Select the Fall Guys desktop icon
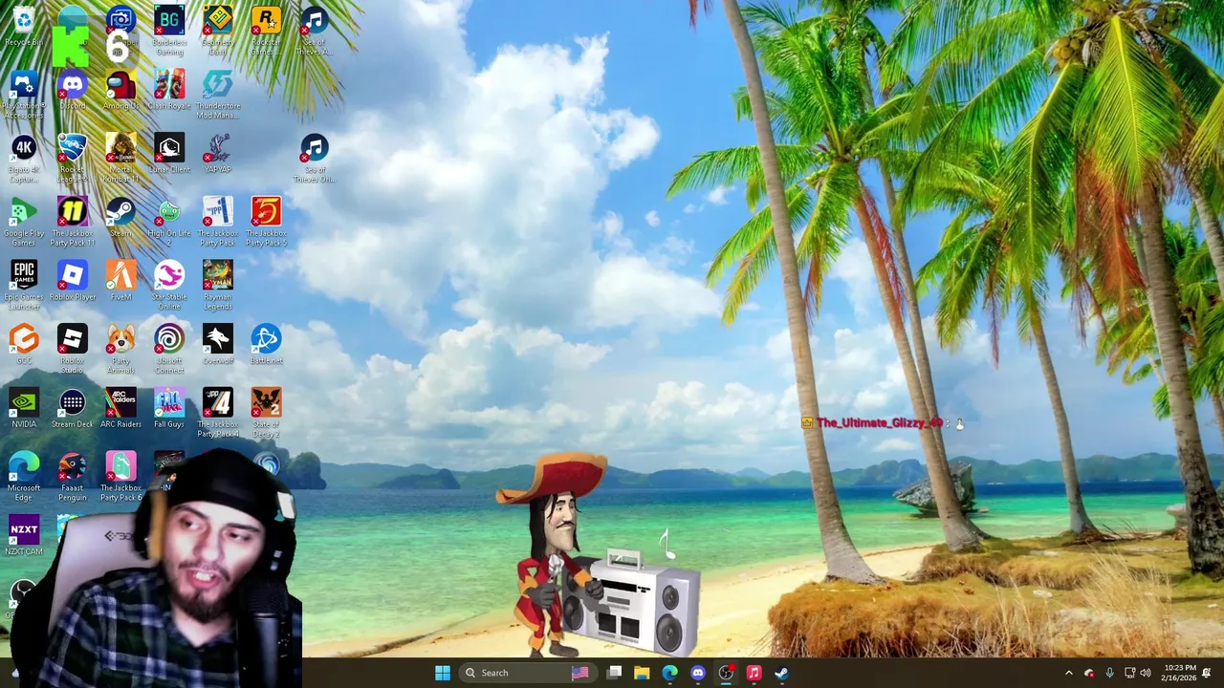Screen dimensions: 1224x688 (x=169, y=409)
